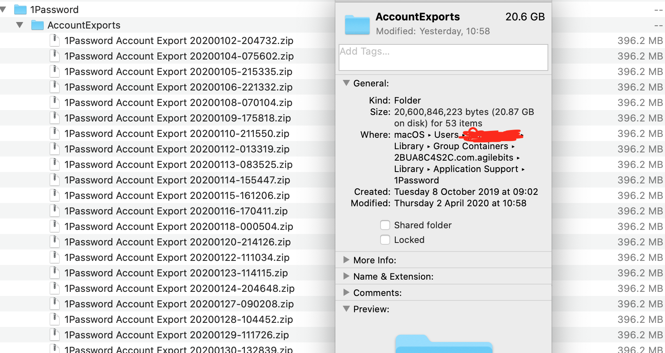Image resolution: width=665 pixels, height=353 pixels.
Task: Select file name Export 20200112-013319.zip
Action: click(x=177, y=149)
